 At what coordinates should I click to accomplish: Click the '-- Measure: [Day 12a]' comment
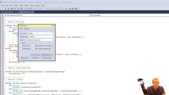tap(15, 22)
